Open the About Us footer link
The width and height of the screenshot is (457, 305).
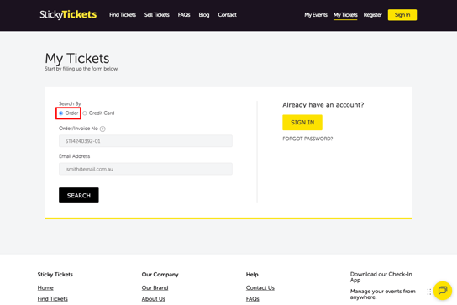pos(153,299)
